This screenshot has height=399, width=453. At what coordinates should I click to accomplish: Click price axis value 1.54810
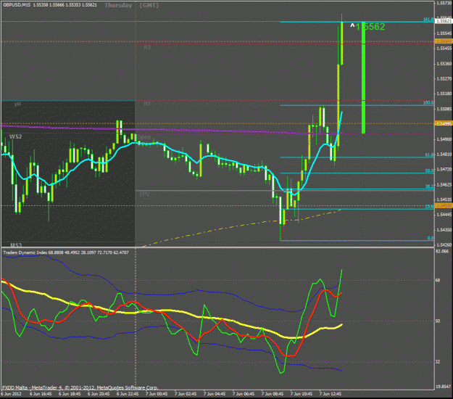pos(444,155)
